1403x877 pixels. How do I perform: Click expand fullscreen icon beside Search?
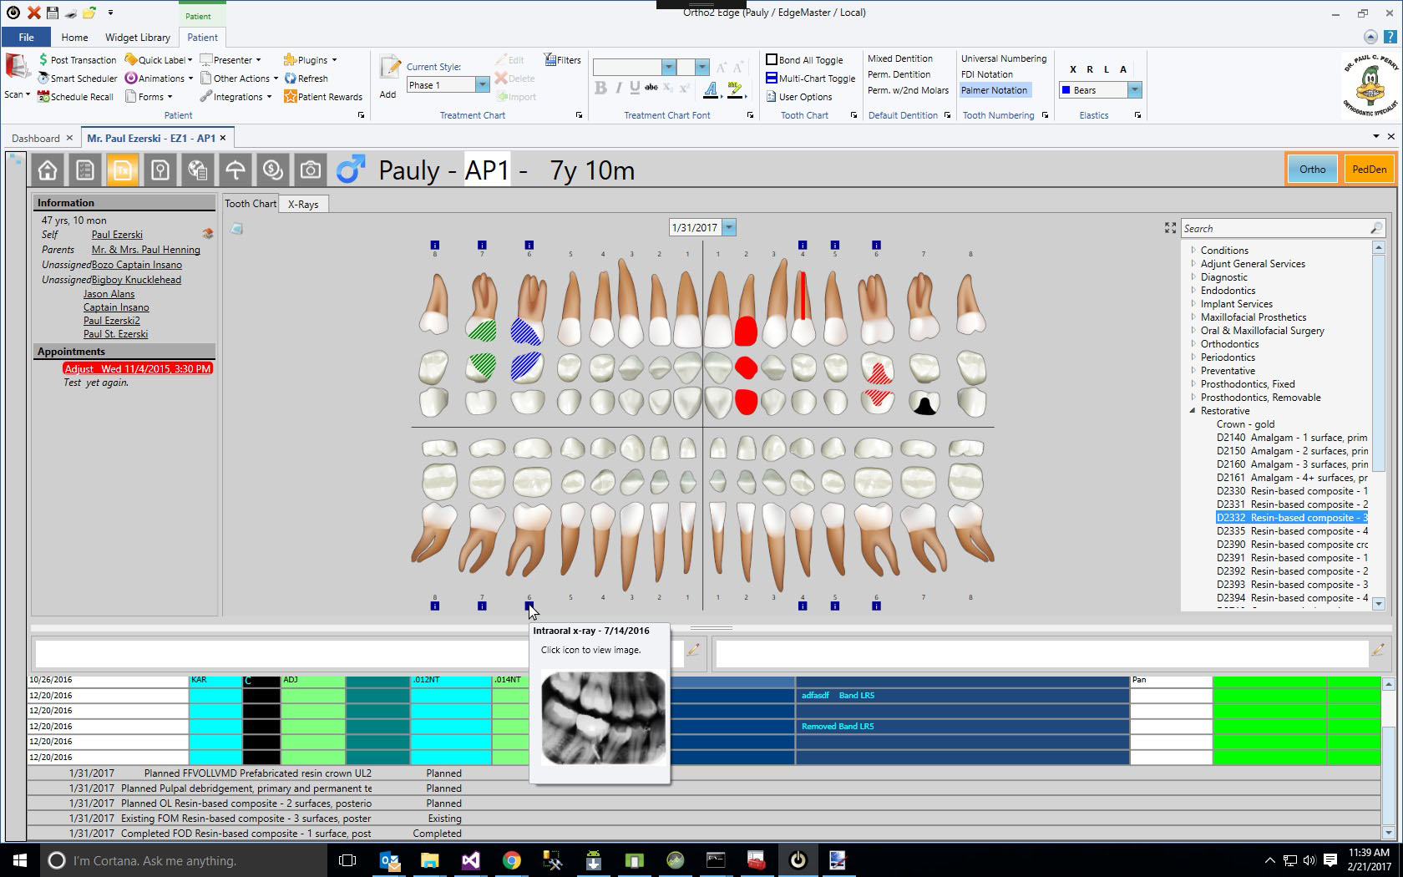tap(1170, 228)
